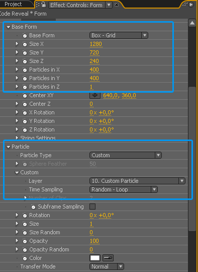Toggle stopwatch for Size X
The width and height of the screenshot is (198, 272).
pos(25,44)
